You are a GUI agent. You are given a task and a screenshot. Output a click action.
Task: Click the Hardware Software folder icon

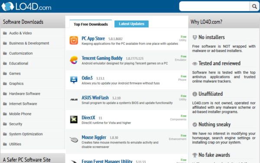(5, 94)
